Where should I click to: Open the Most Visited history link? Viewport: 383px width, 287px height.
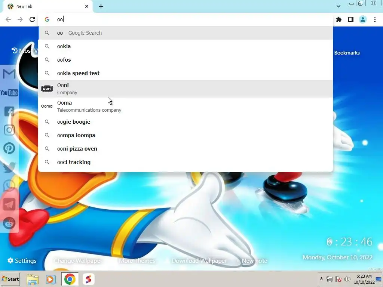pyautogui.click(x=24, y=50)
